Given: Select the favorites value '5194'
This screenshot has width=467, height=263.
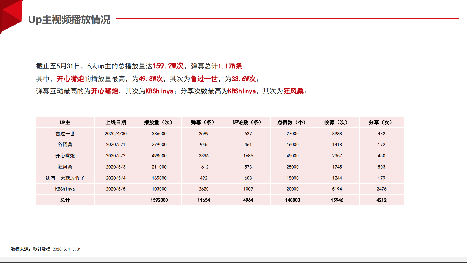Looking at the screenshot, I should 337,189.
